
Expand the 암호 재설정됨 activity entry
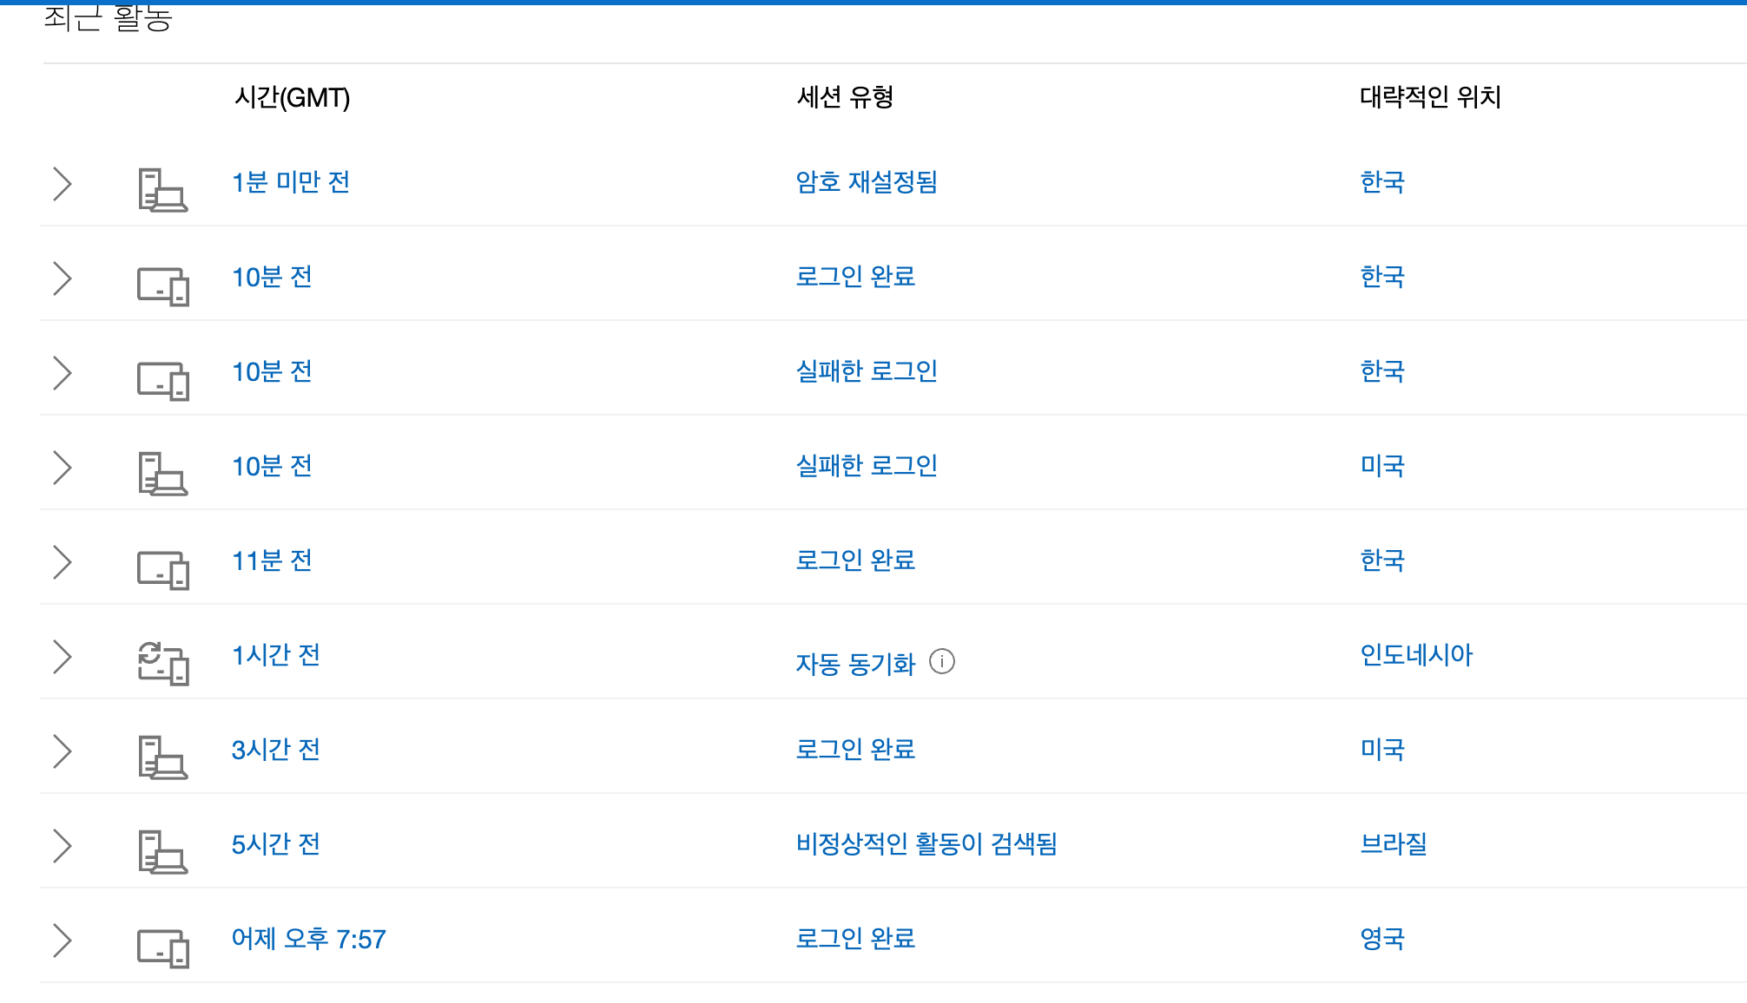pyautogui.click(x=61, y=183)
